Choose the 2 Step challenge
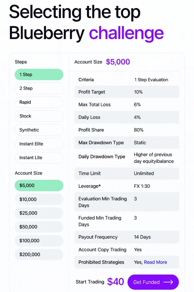The height and width of the screenshot is (292, 194). (x=39, y=88)
